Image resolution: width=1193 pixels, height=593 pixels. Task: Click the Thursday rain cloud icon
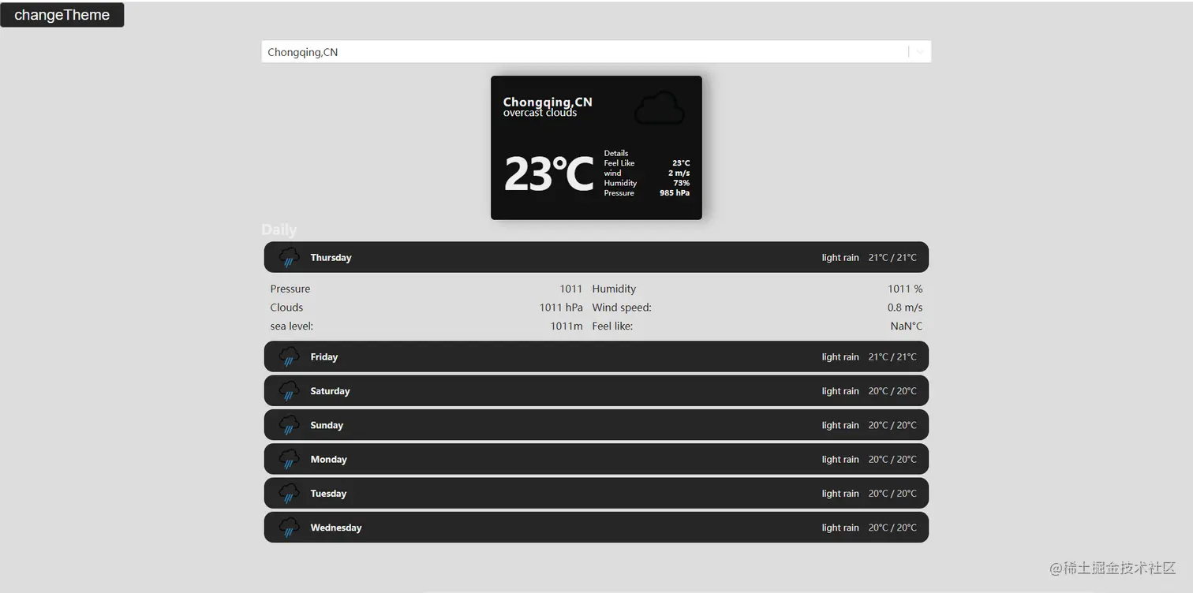click(x=289, y=257)
